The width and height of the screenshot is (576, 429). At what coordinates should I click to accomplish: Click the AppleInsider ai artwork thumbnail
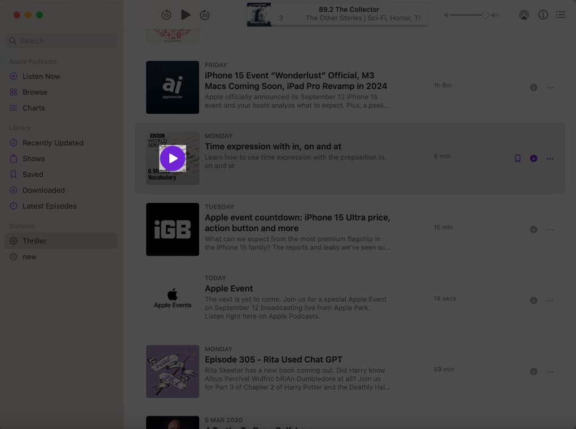coord(173,87)
